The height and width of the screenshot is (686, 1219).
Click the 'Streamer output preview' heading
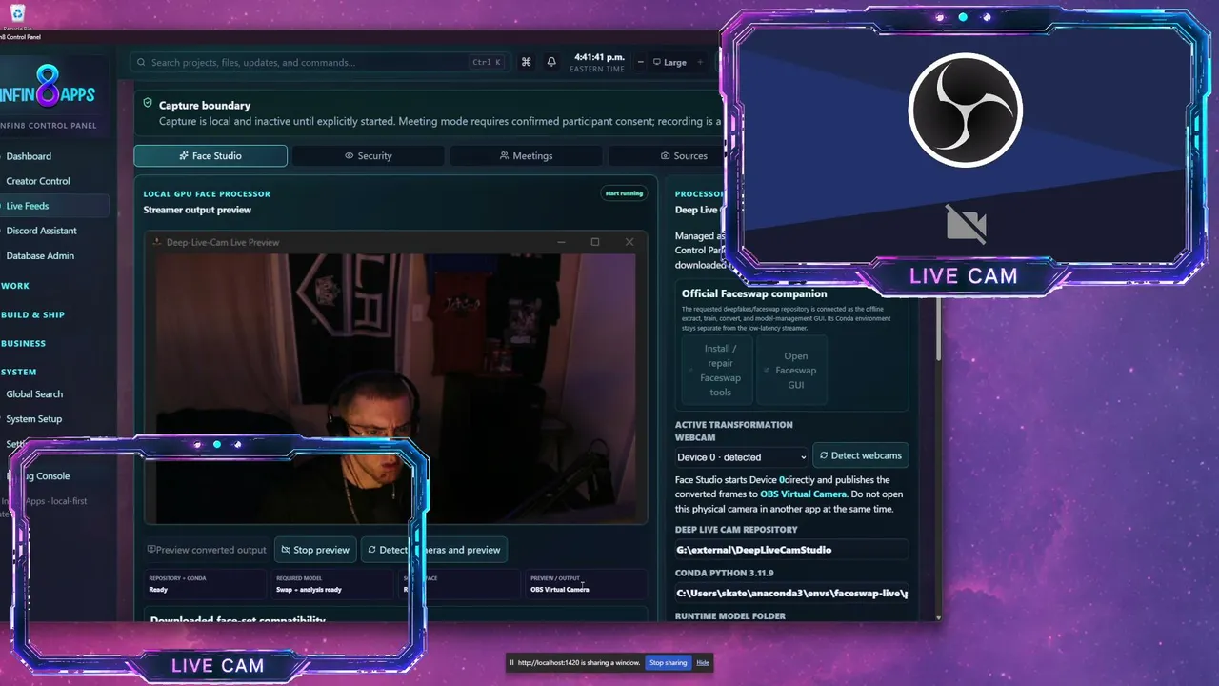click(x=197, y=210)
